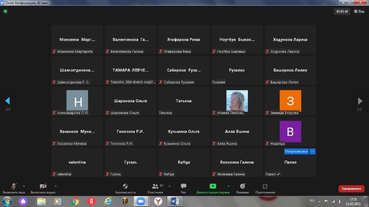Open the three-dots menu on Павел's tile
369x207 pixels.
point(313,151)
